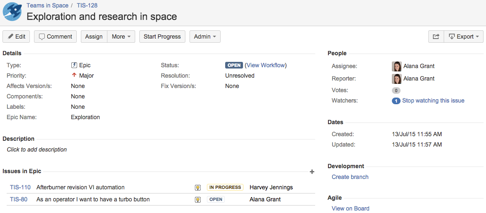Click the OPEN status lozenge
This screenshot has width=486, height=213.
[x=234, y=65]
